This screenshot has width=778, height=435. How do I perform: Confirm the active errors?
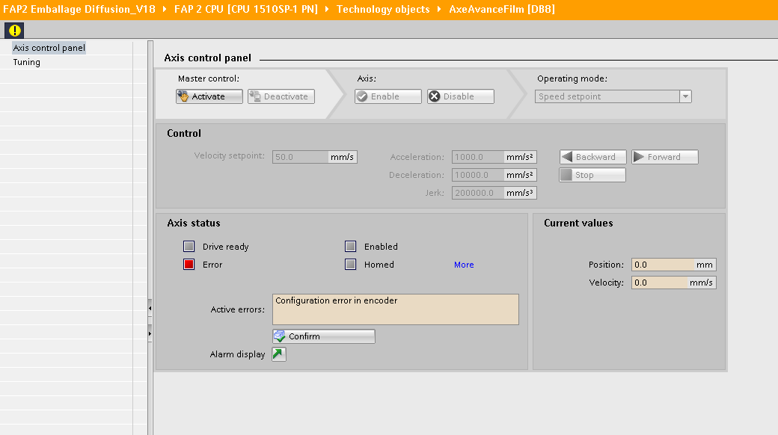[323, 336]
